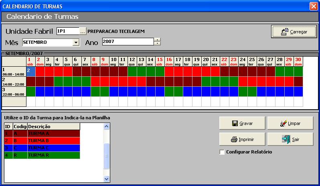Enable the Configurar Relatório checkbox

pos(222,152)
